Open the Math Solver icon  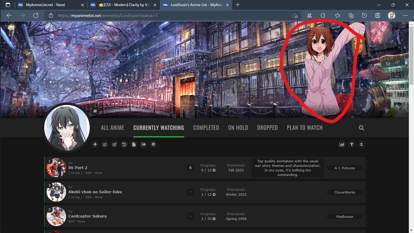click(378, 15)
